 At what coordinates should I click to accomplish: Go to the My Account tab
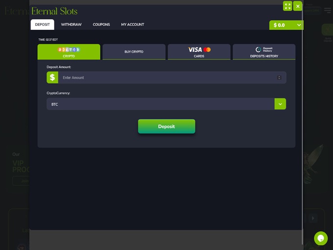click(133, 24)
